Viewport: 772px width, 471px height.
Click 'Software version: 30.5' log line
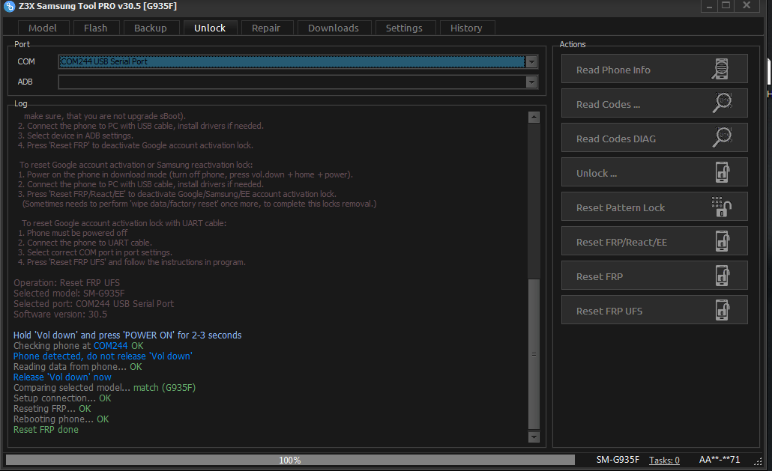60,314
